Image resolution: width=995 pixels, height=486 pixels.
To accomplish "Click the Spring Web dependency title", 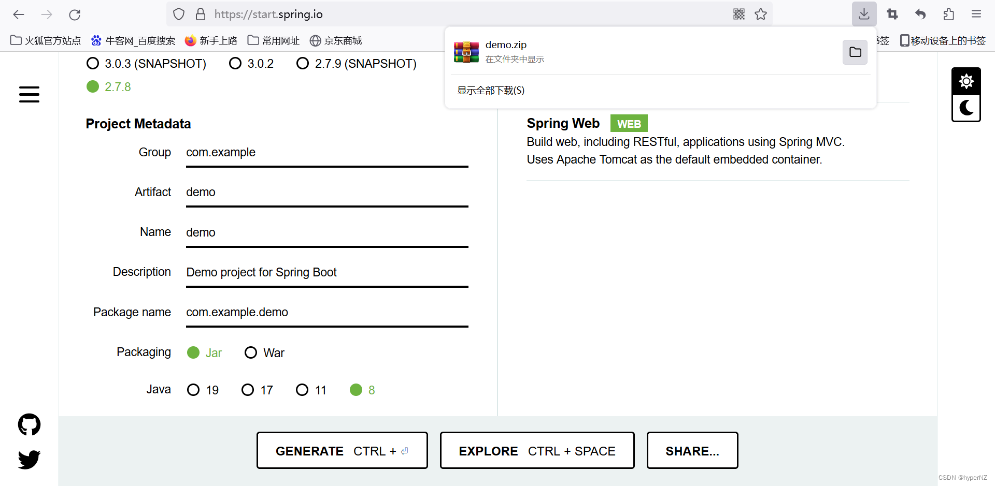I will 563,123.
